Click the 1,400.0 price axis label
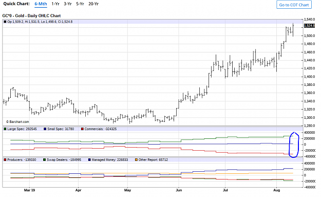The image size is (321, 197). [309, 77]
